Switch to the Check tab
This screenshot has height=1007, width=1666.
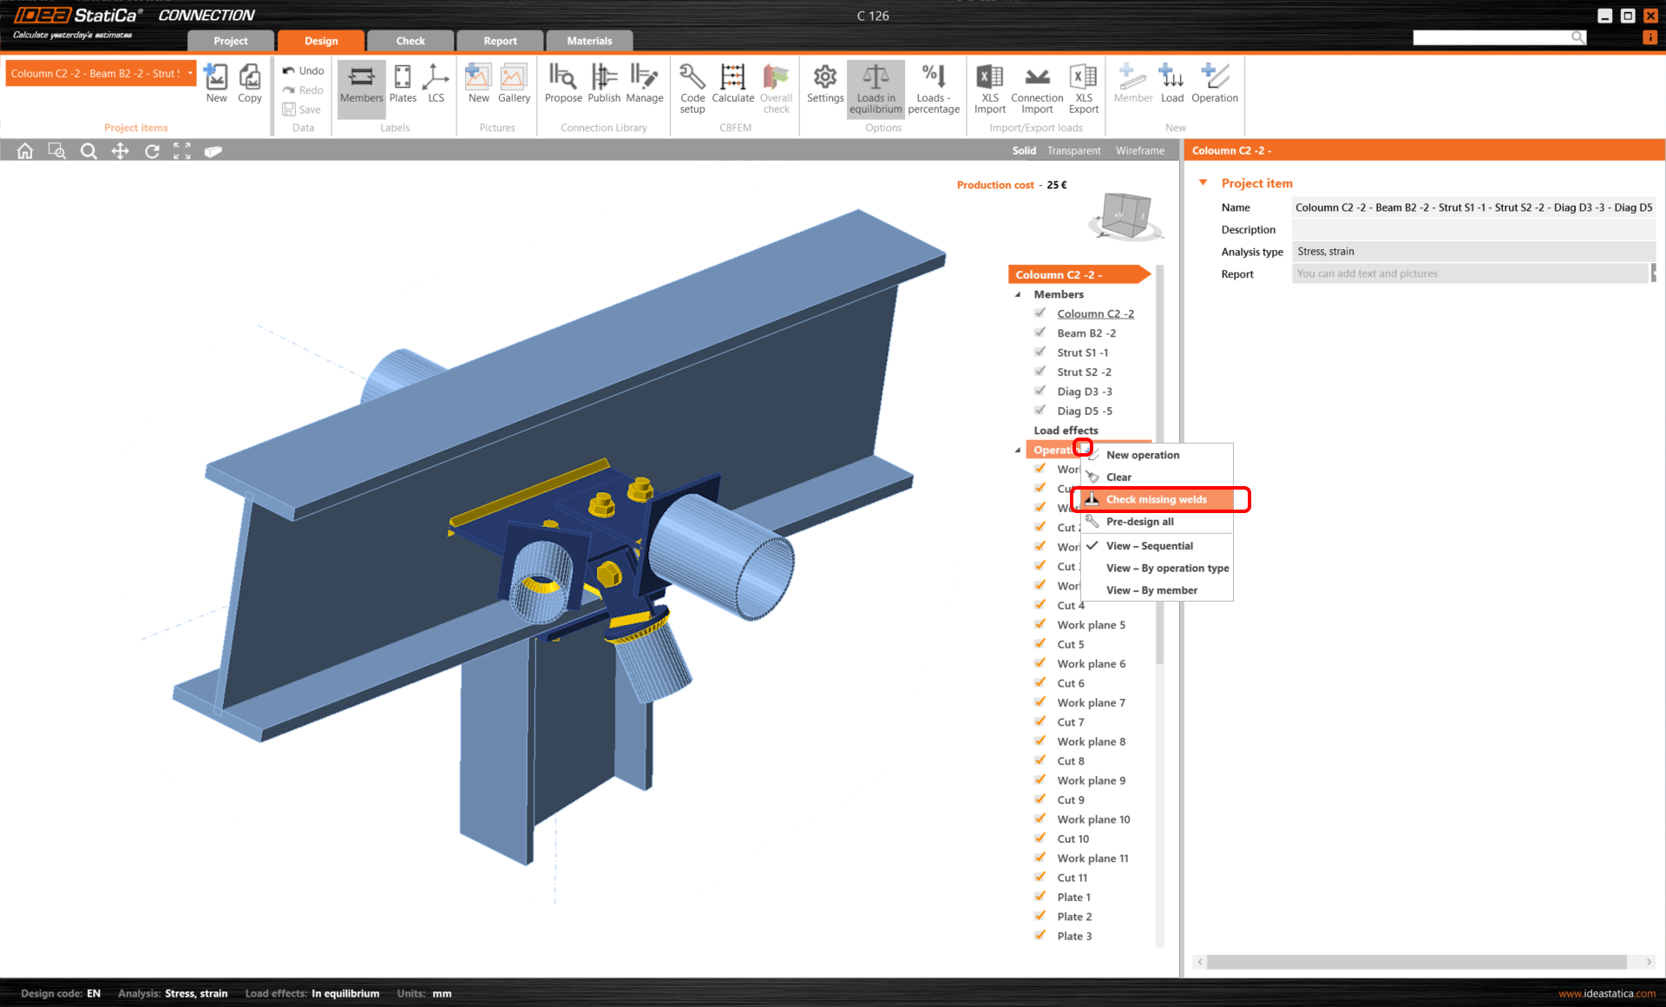click(x=410, y=41)
